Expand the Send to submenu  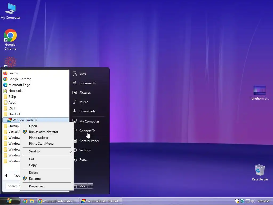click(x=47, y=151)
